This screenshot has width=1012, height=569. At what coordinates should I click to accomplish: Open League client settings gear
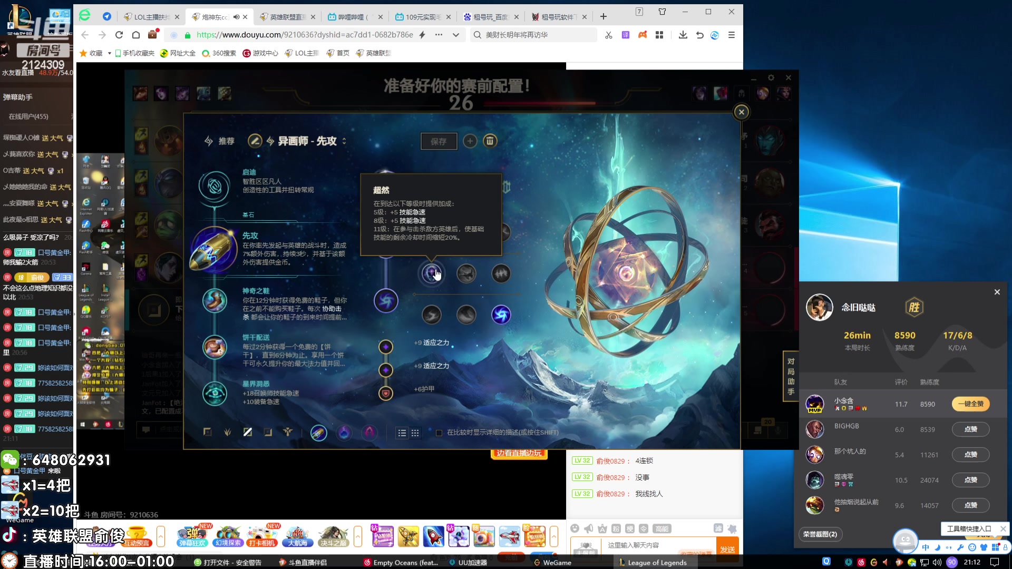(771, 77)
